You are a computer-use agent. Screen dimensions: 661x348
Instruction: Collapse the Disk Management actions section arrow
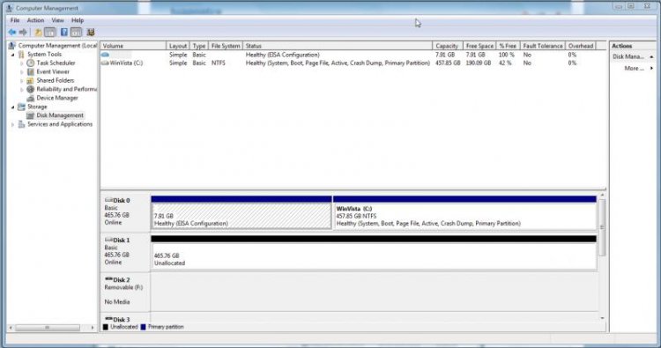click(651, 57)
